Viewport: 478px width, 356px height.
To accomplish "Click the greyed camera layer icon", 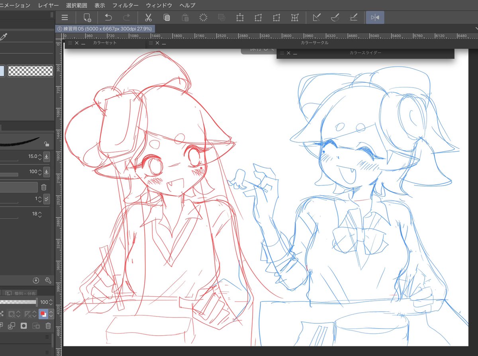I will coord(36,326).
